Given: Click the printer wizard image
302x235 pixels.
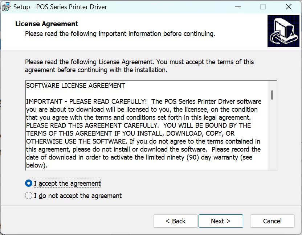Looking at the screenshot, I should pos(283,31).
